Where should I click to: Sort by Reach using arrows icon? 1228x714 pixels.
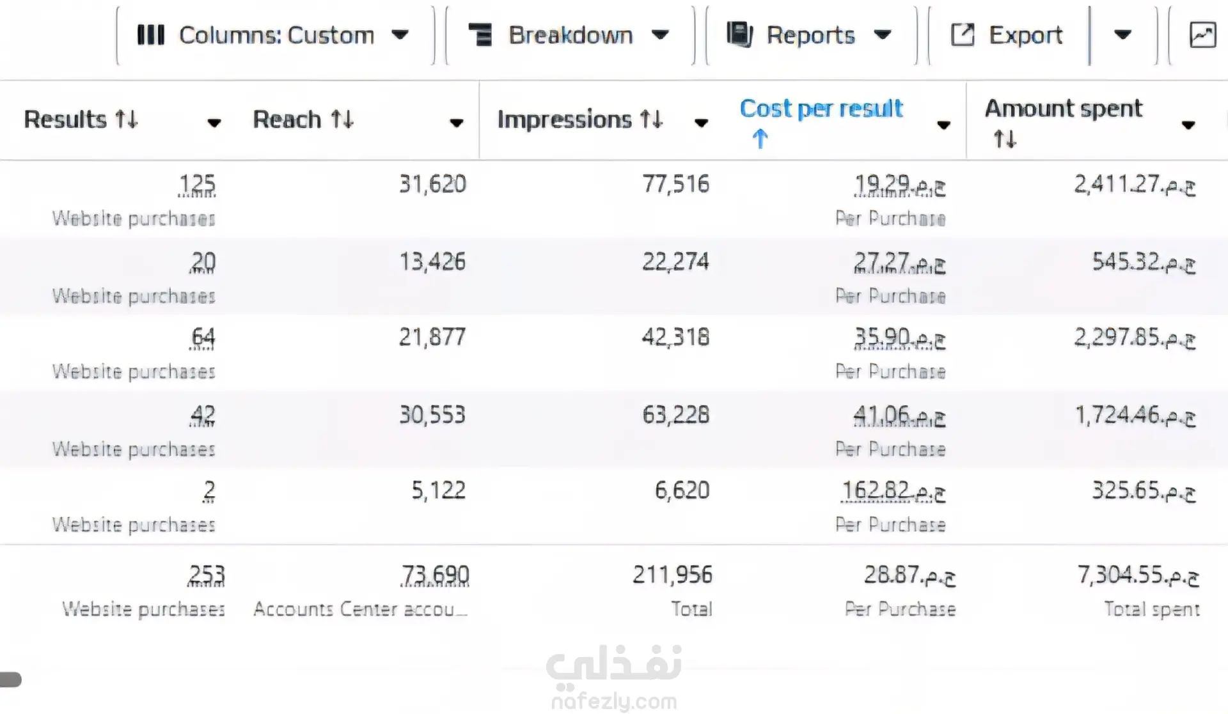pyautogui.click(x=342, y=120)
